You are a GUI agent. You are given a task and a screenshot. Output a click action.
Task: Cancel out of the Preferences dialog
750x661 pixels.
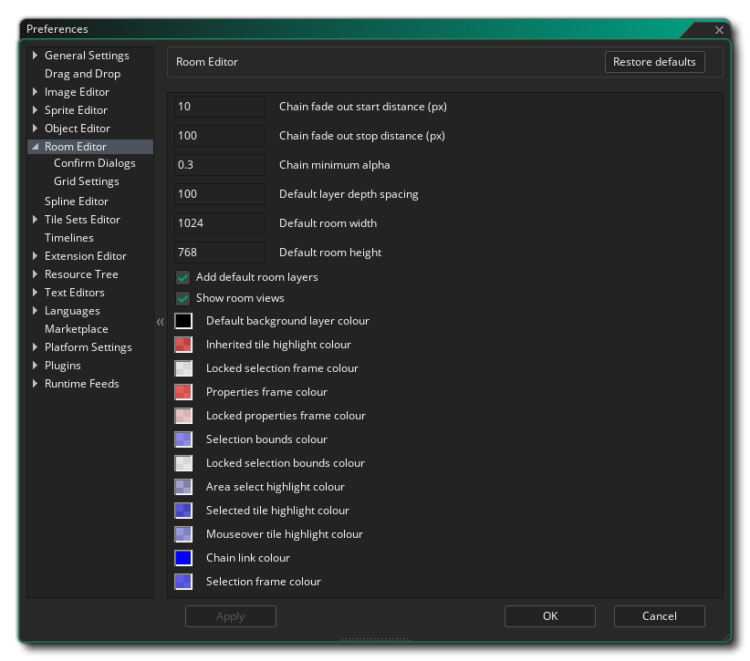pos(659,615)
